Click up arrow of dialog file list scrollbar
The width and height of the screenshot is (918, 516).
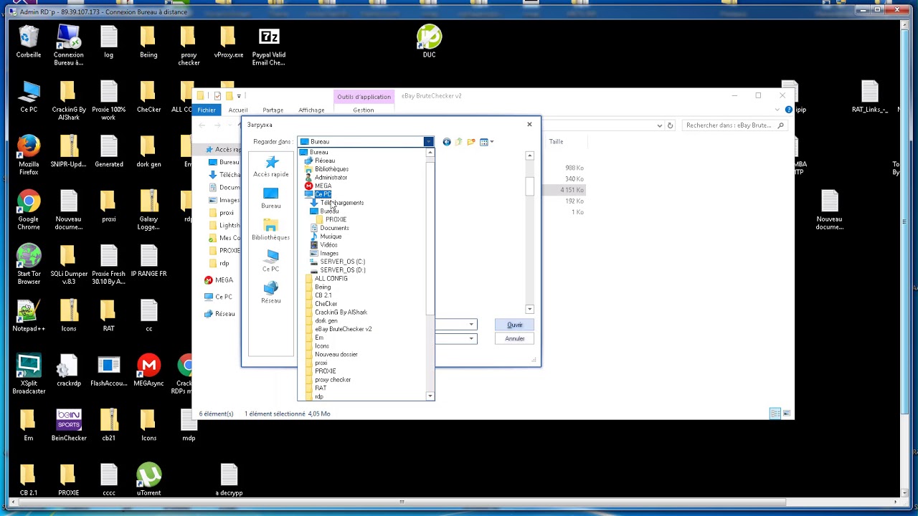point(530,156)
